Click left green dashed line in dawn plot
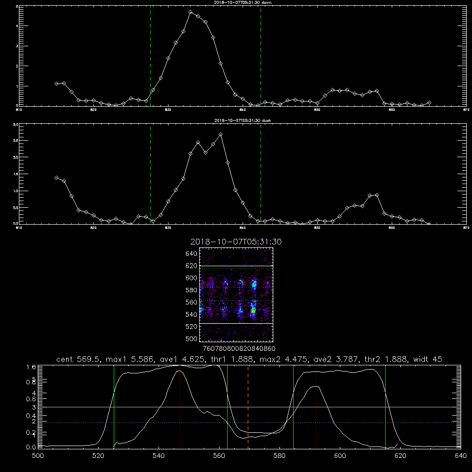 (x=150, y=56)
